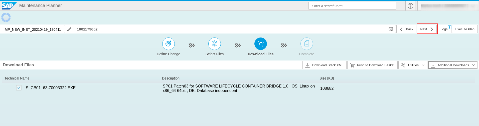479x126 pixels.
Task: Click the Description column header
Action: point(171,78)
